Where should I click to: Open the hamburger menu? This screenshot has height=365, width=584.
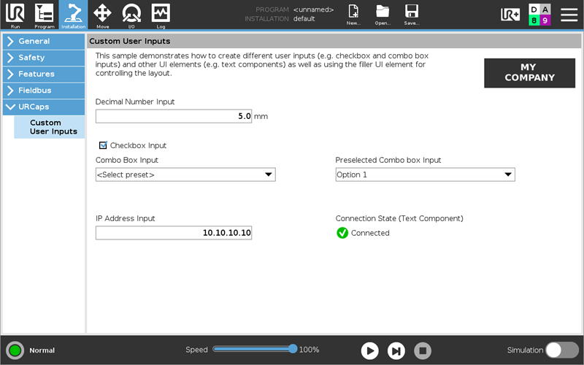click(569, 15)
